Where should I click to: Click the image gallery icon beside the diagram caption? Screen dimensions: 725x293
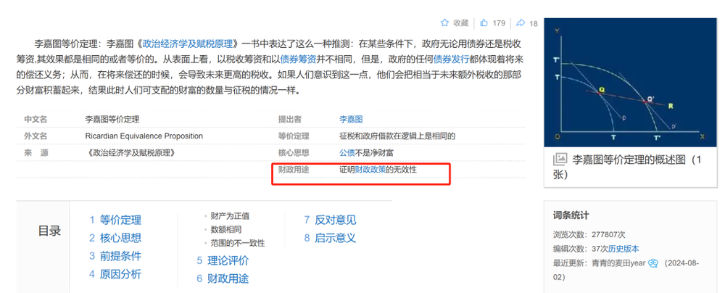[560, 159]
